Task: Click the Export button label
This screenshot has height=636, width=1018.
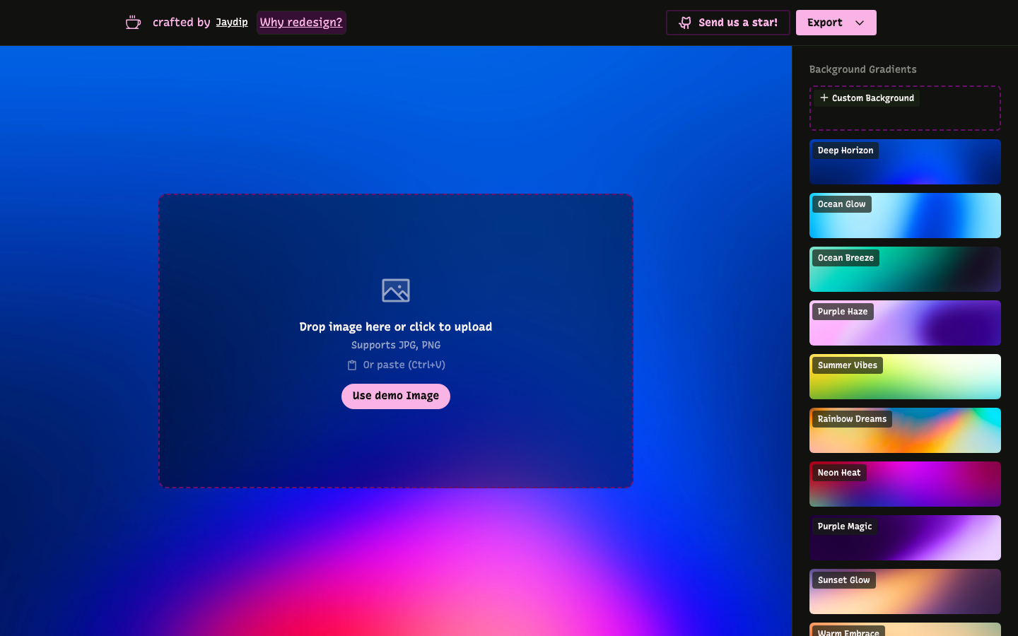Action: coord(825,23)
